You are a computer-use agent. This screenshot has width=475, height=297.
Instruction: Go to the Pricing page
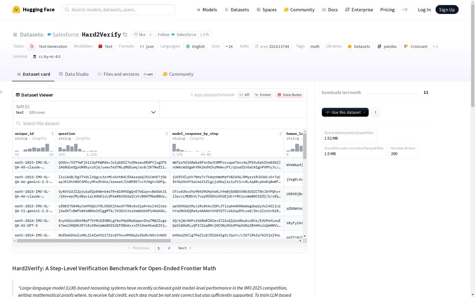pos(387,10)
